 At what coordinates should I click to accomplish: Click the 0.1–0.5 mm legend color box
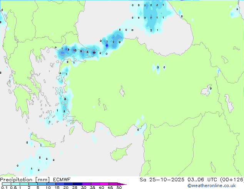tap(7, 184)
